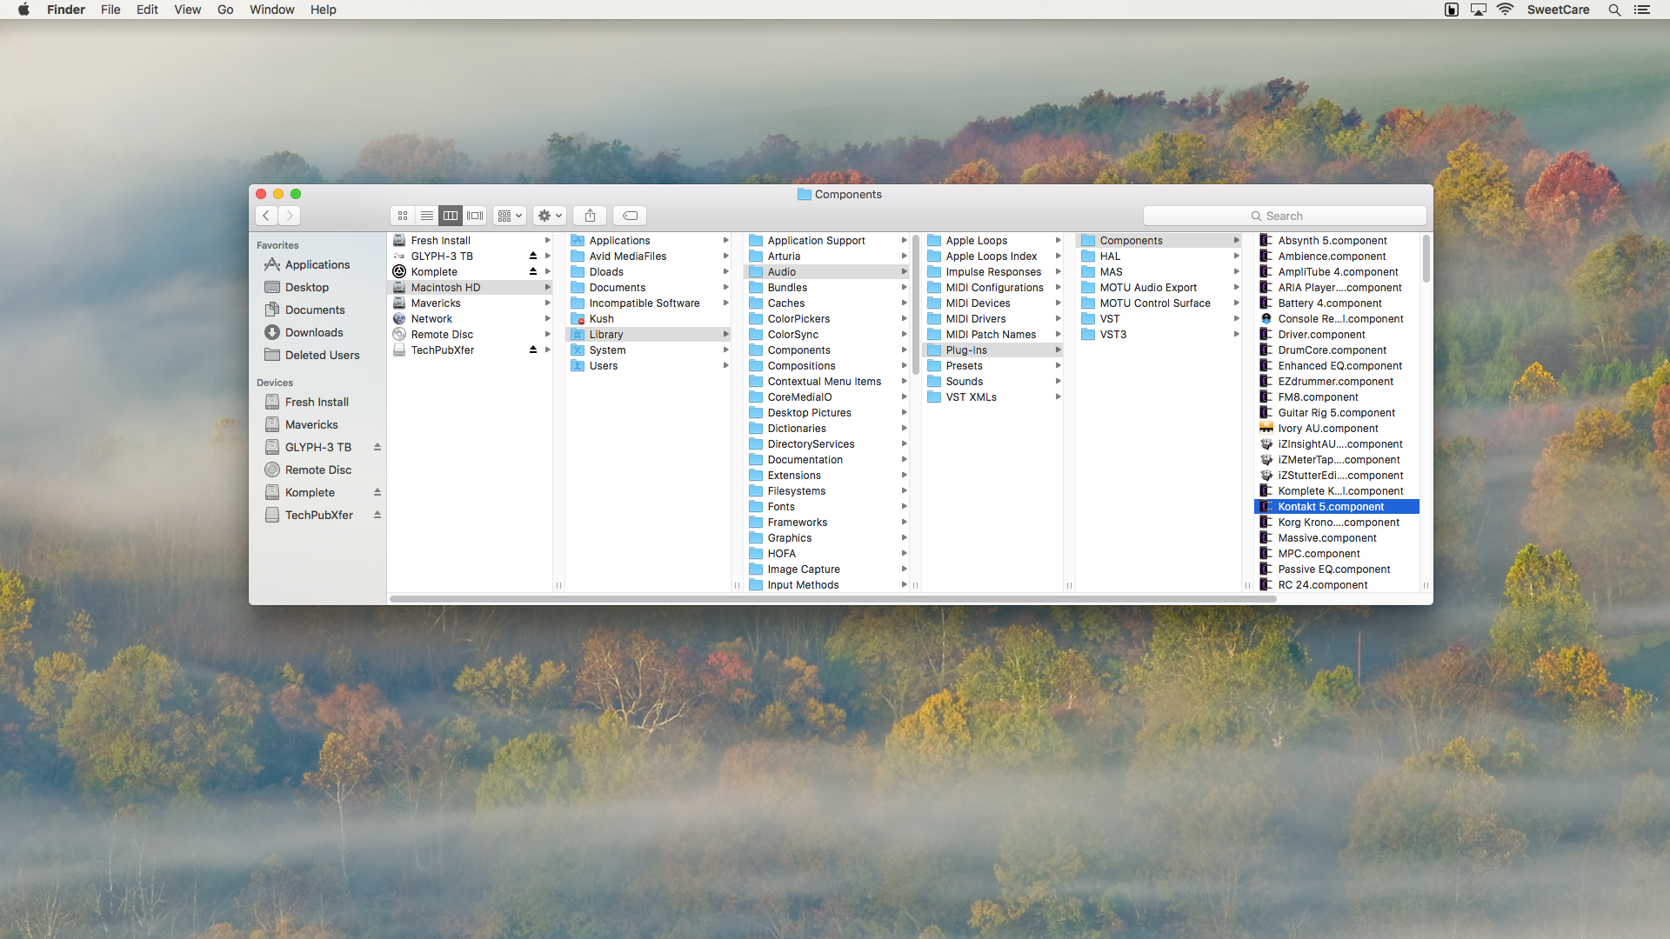The height and width of the screenshot is (939, 1670).
Task: Click the back navigation arrow button
Action: coord(266,216)
